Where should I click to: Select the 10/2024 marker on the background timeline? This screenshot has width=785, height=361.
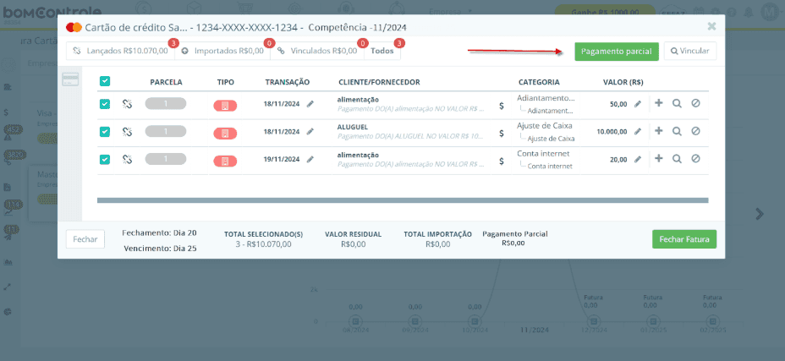474,320
